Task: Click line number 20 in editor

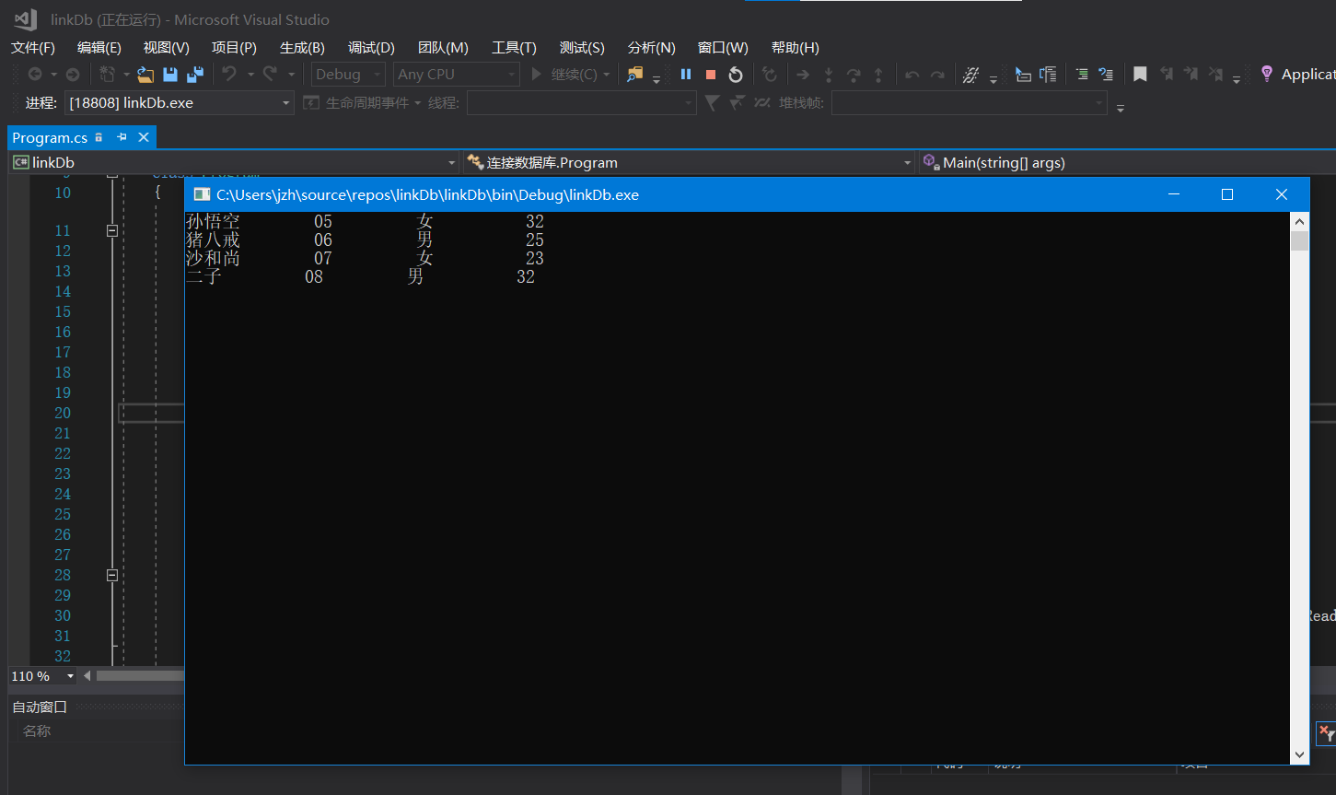Action: [63, 414]
